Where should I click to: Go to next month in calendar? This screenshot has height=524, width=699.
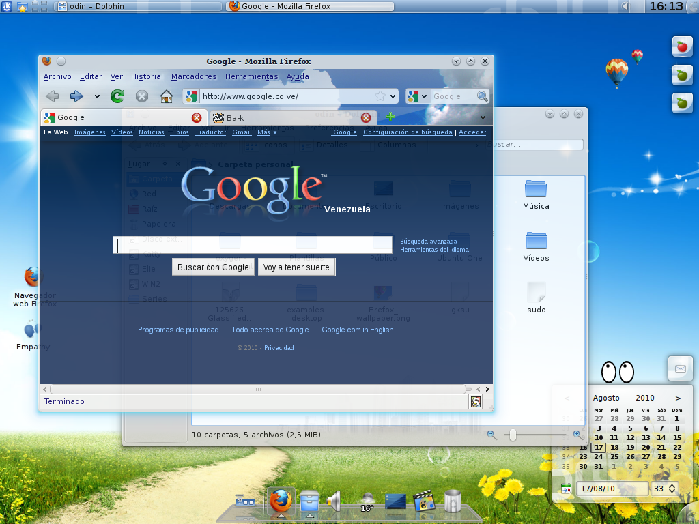(x=678, y=398)
